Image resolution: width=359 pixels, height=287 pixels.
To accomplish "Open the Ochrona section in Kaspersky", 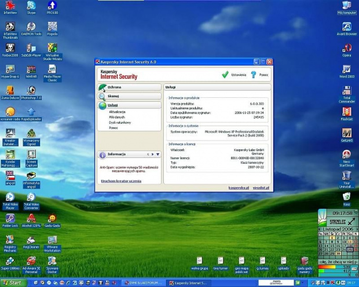I will coord(129,87).
